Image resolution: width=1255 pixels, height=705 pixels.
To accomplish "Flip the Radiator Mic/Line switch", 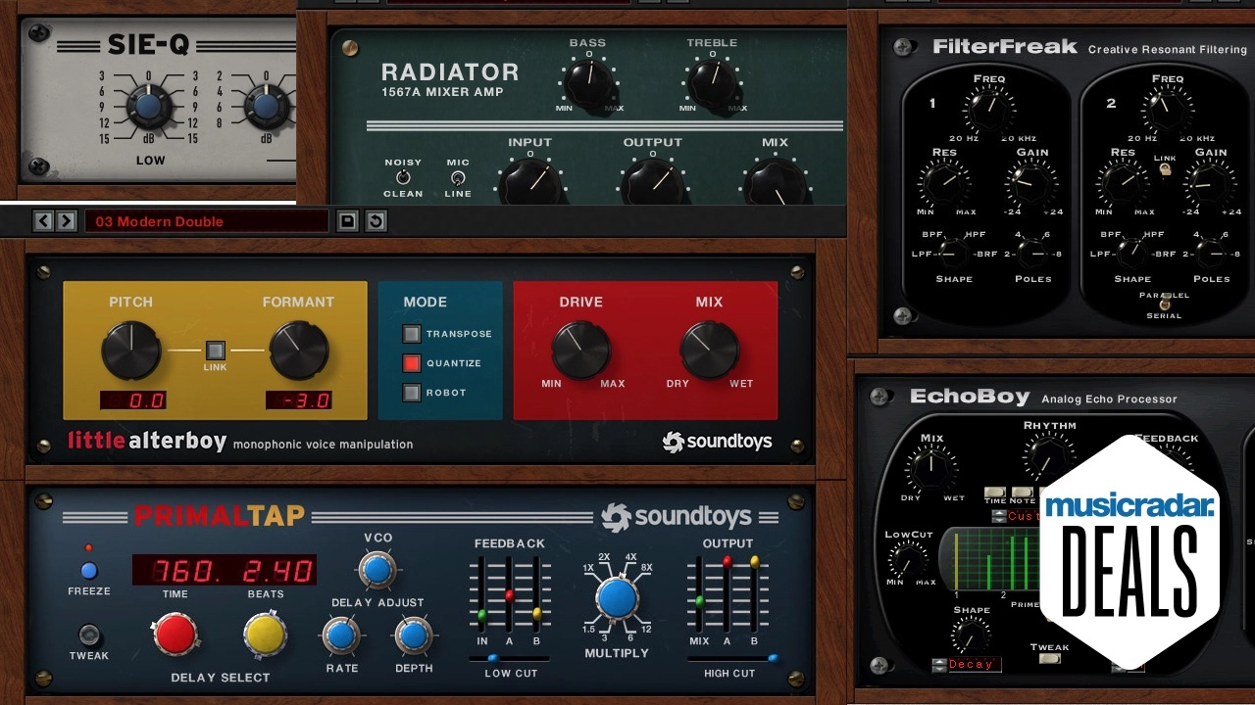I will click(457, 177).
